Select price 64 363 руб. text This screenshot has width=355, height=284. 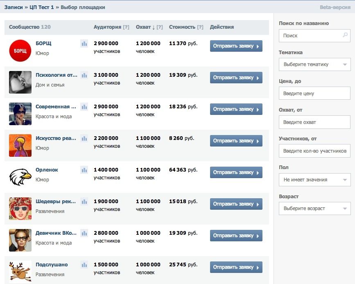tap(183, 169)
